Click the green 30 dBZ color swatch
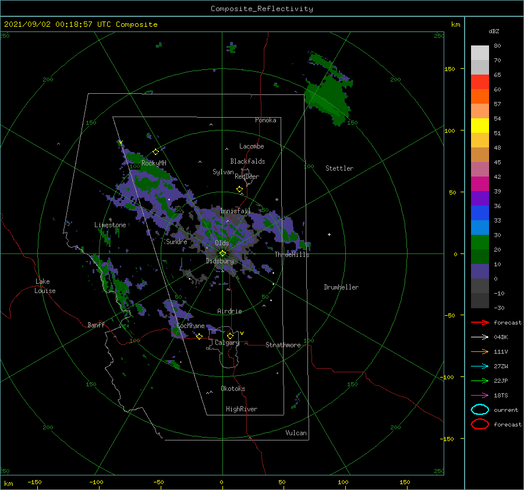Image resolution: width=524 pixels, height=490 pixels. click(x=480, y=242)
